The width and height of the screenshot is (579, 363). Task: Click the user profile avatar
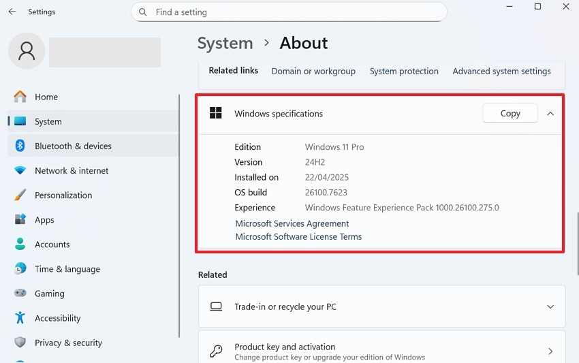27,51
